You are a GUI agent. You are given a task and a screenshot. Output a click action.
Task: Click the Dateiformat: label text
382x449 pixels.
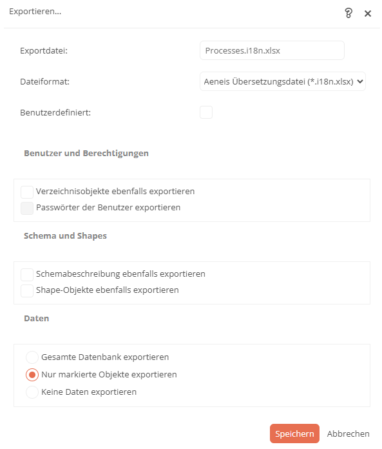tap(44, 82)
